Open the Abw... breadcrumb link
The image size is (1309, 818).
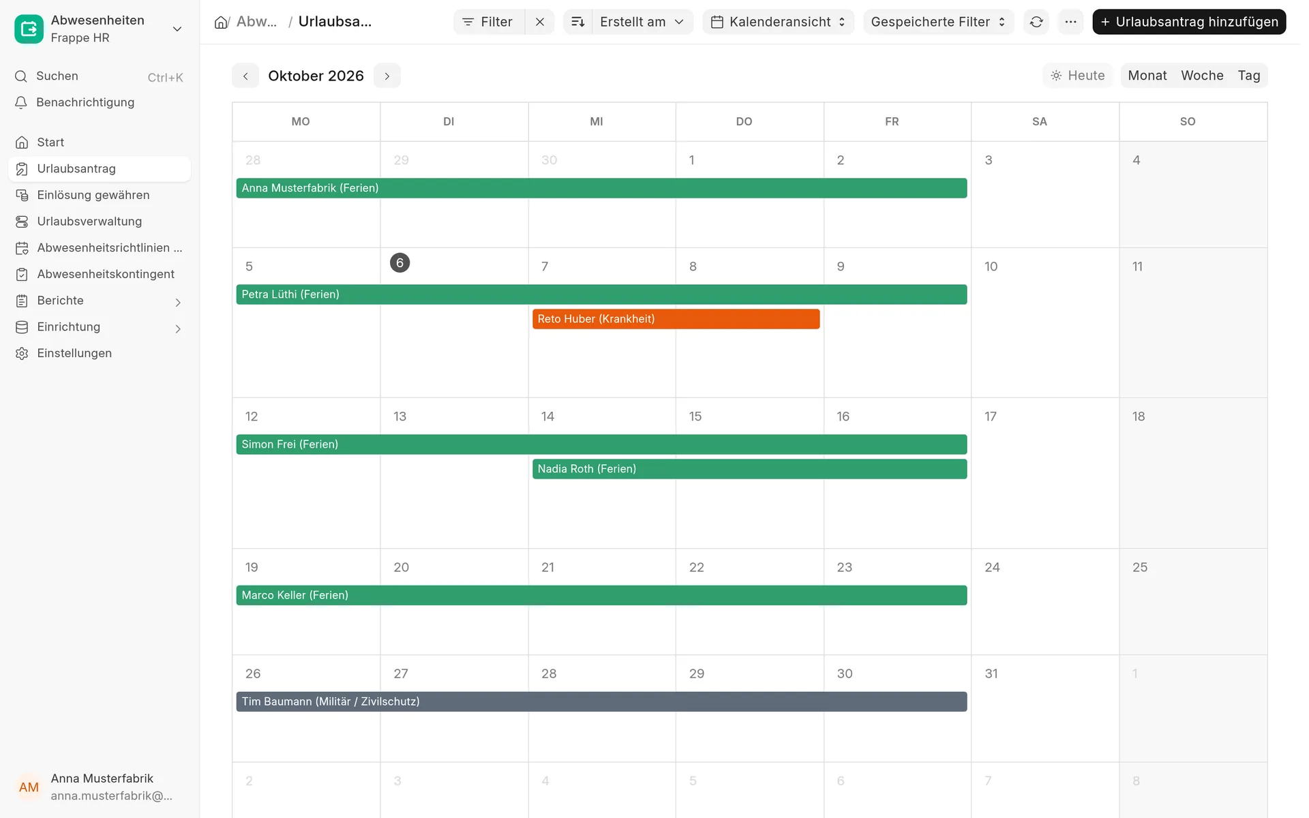(x=256, y=22)
